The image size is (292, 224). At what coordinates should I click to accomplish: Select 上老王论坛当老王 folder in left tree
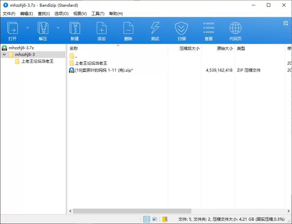pyautogui.click(x=38, y=61)
